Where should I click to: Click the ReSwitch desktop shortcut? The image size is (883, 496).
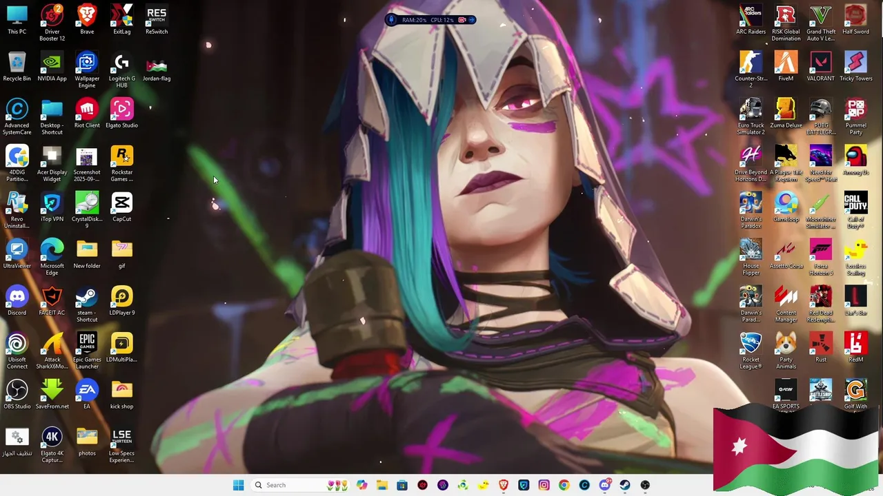pos(157,19)
